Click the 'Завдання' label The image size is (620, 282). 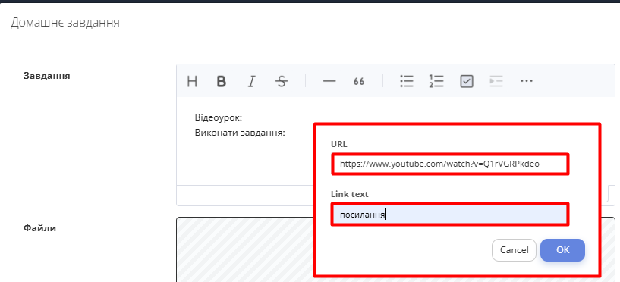click(x=47, y=76)
